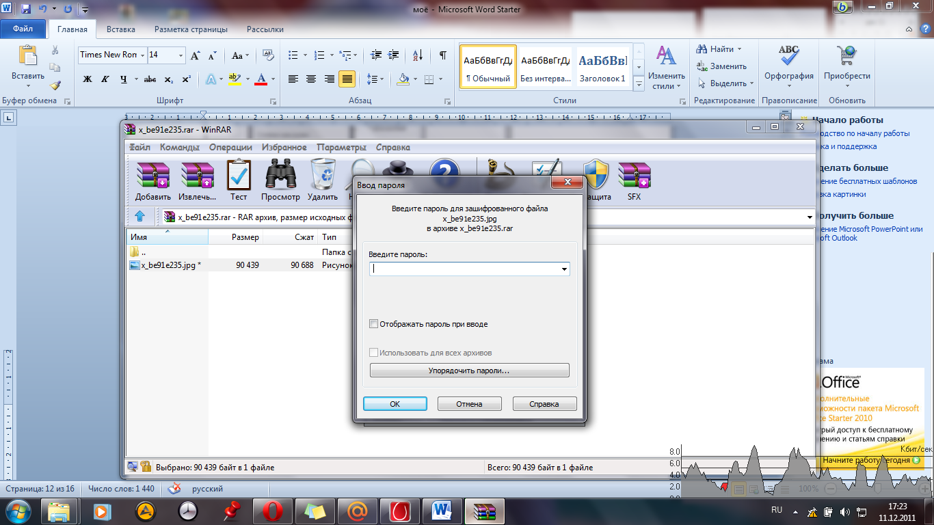The height and width of the screenshot is (525, 934).
Task: Click the 'Начните работу сегодня' link
Action: coord(866,460)
